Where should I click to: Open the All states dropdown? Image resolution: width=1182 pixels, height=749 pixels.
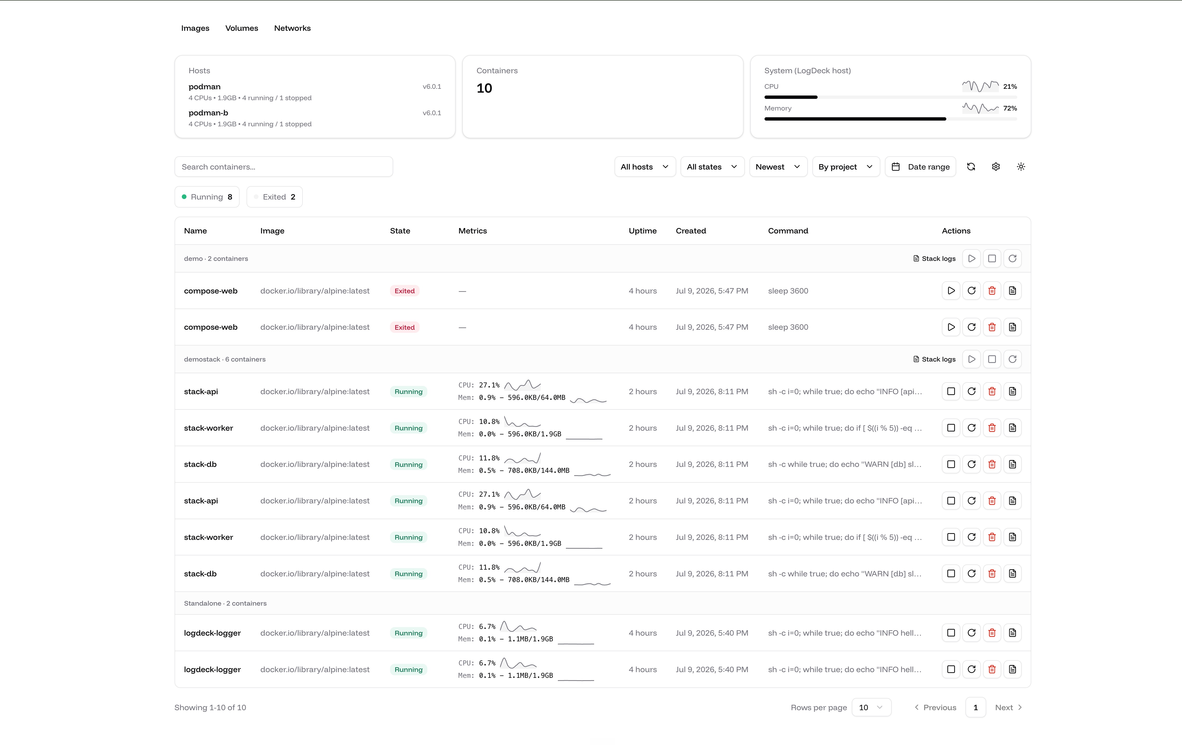[712, 167]
